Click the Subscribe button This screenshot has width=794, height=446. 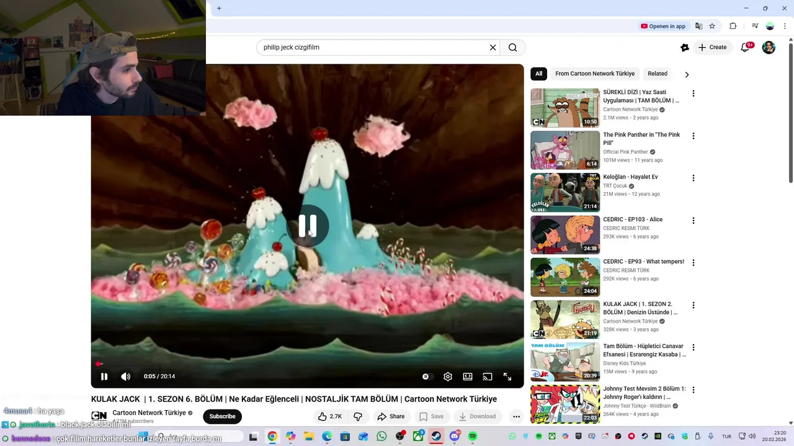(222, 416)
